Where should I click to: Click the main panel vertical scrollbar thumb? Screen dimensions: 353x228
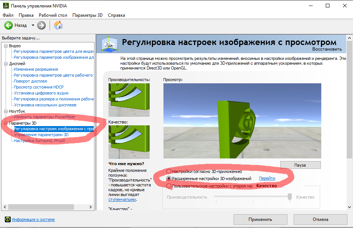[x=349, y=100]
